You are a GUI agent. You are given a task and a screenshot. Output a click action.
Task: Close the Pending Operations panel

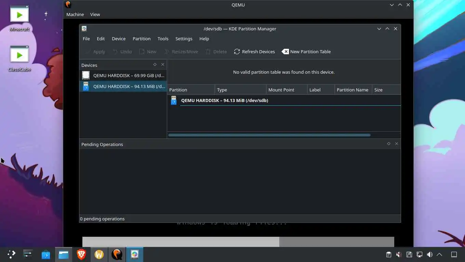coord(397,144)
